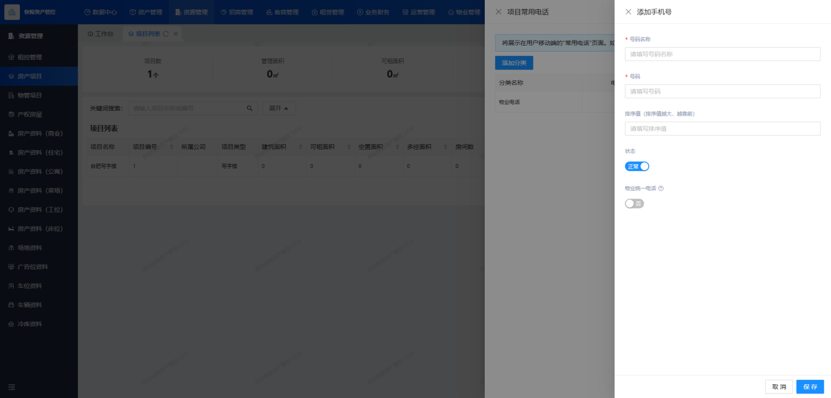831x398 pixels.
Task: Open 物业管理 in the top navigation
Action: point(464,12)
